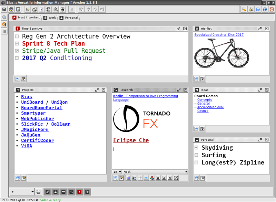Click the bicycle image in Wishlist

222,53
